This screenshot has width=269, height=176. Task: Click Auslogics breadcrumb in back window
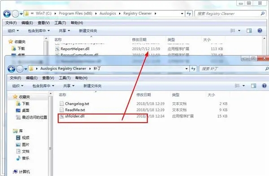(x=108, y=13)
